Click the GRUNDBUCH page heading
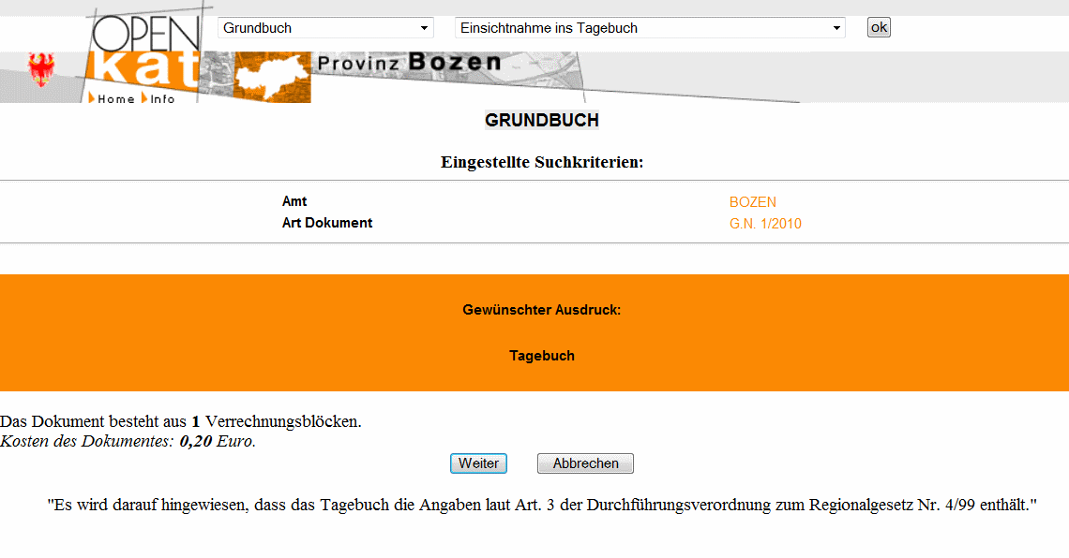 (541, 121)
